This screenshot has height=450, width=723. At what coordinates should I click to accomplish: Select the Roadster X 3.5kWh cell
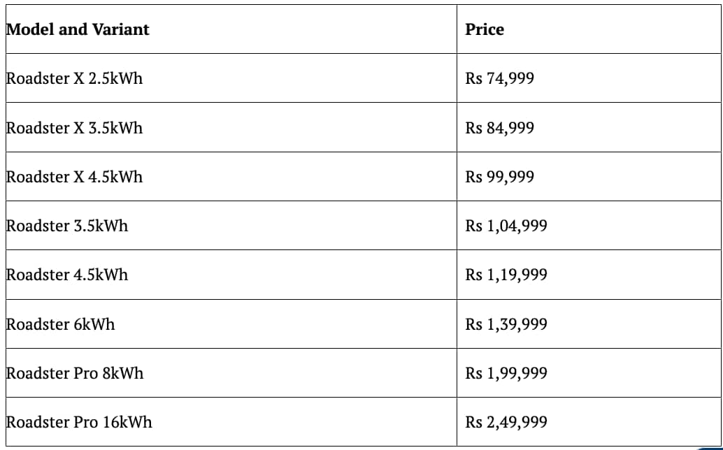231,127
